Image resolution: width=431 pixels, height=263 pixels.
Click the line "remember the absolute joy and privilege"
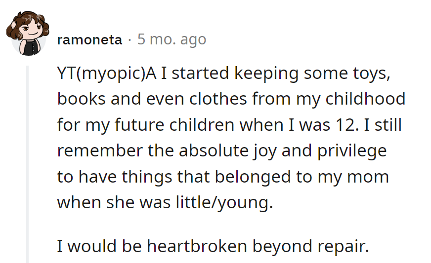[221, 151]
